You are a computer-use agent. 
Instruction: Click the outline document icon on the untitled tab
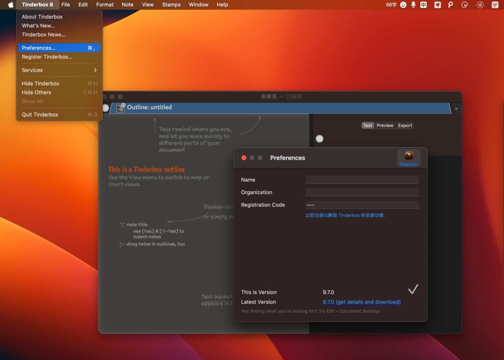[121, 107]
